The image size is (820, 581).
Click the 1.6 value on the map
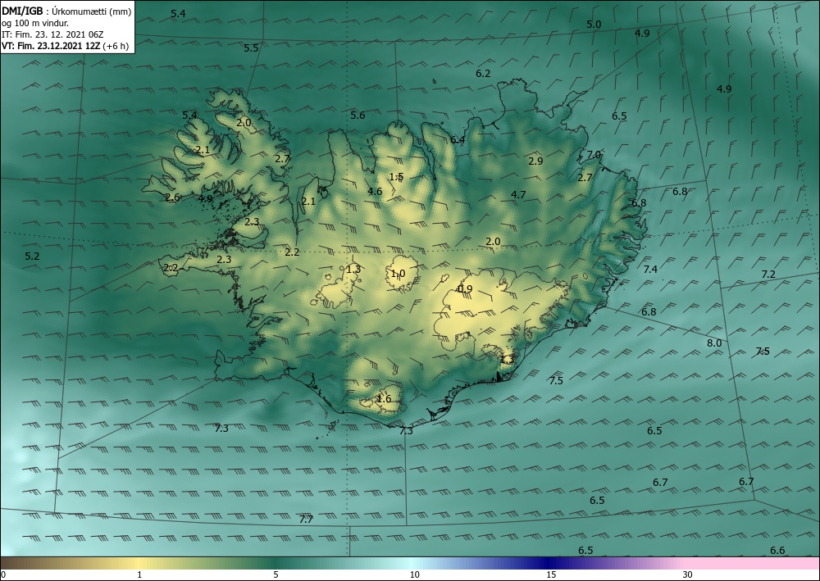click(384, 399)
